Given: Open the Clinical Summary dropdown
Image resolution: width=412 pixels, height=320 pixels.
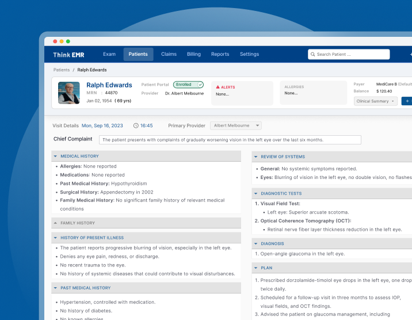Looking at the screenshot, I should point(376,101).
